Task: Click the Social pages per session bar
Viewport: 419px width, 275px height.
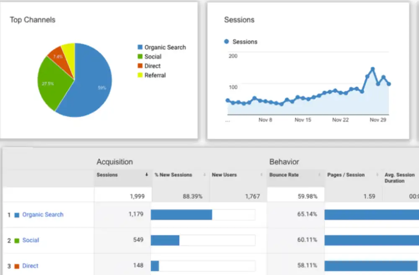Action: tap(372, 240)
